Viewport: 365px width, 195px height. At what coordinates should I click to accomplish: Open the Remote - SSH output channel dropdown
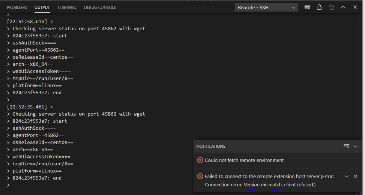pyautogui.click(x=266, y=7)
